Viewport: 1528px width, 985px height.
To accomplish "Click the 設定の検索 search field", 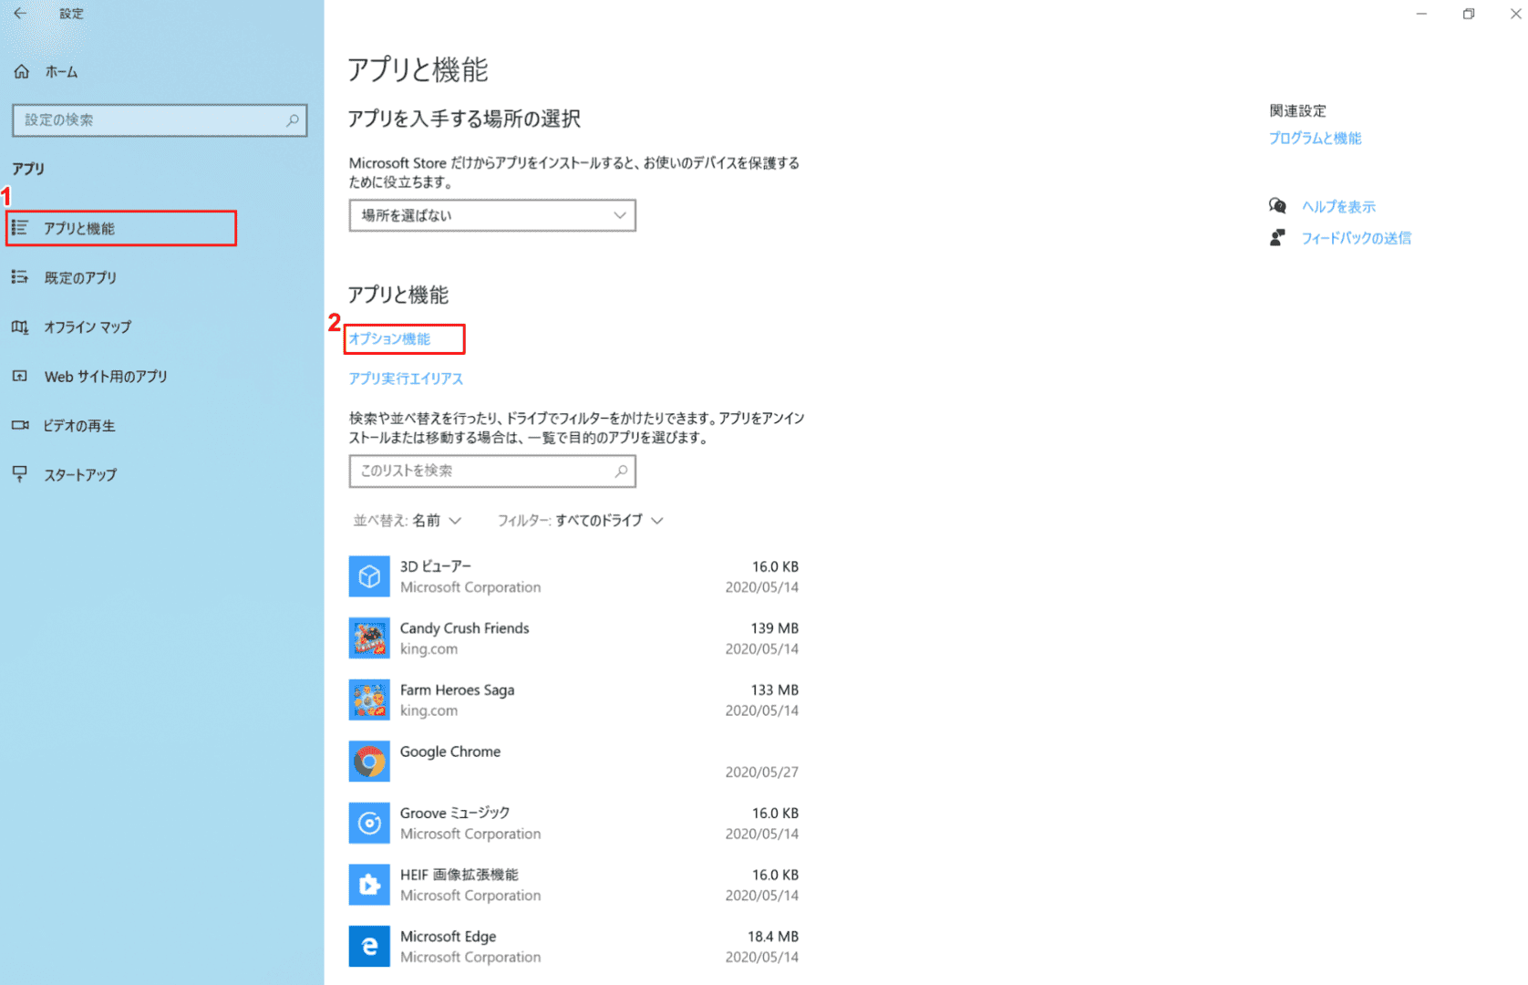I will (x=160, y=120).
